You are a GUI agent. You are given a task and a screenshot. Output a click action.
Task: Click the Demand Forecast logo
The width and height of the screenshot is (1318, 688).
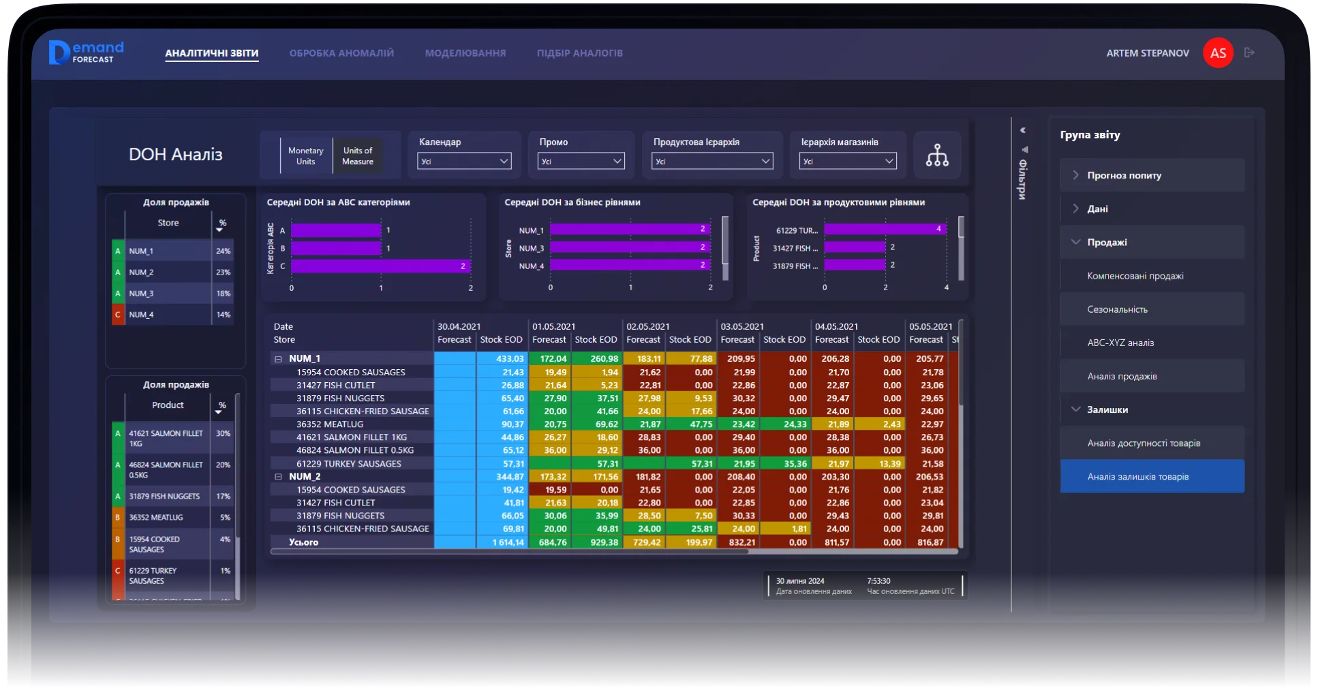(87, 52)
